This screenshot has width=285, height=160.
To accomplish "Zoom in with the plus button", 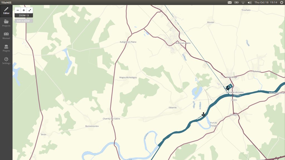I will click(x=24, y=10).
